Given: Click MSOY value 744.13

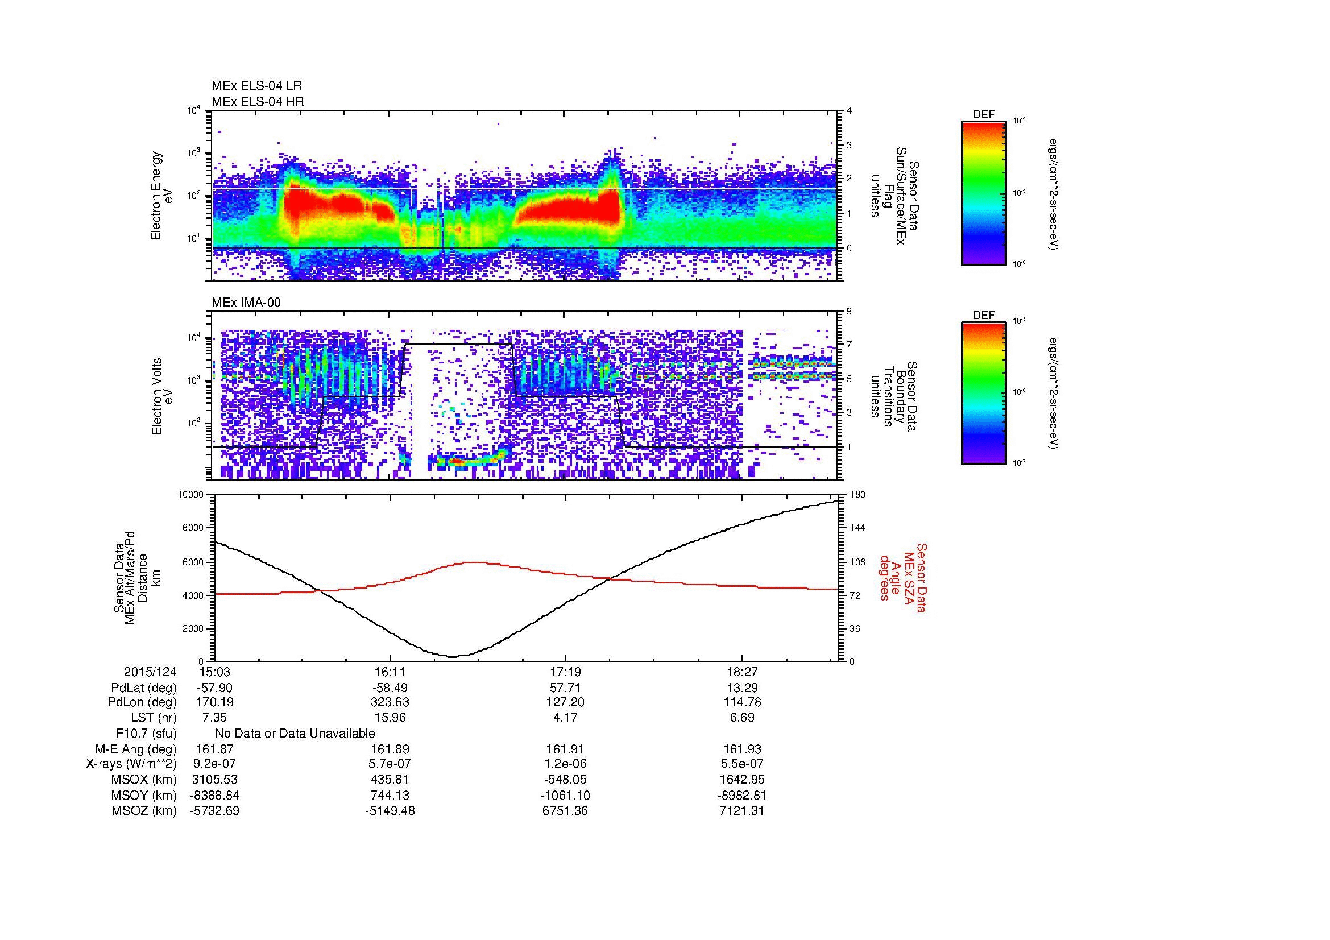Looking at the screenshot, I should point(390,795).
